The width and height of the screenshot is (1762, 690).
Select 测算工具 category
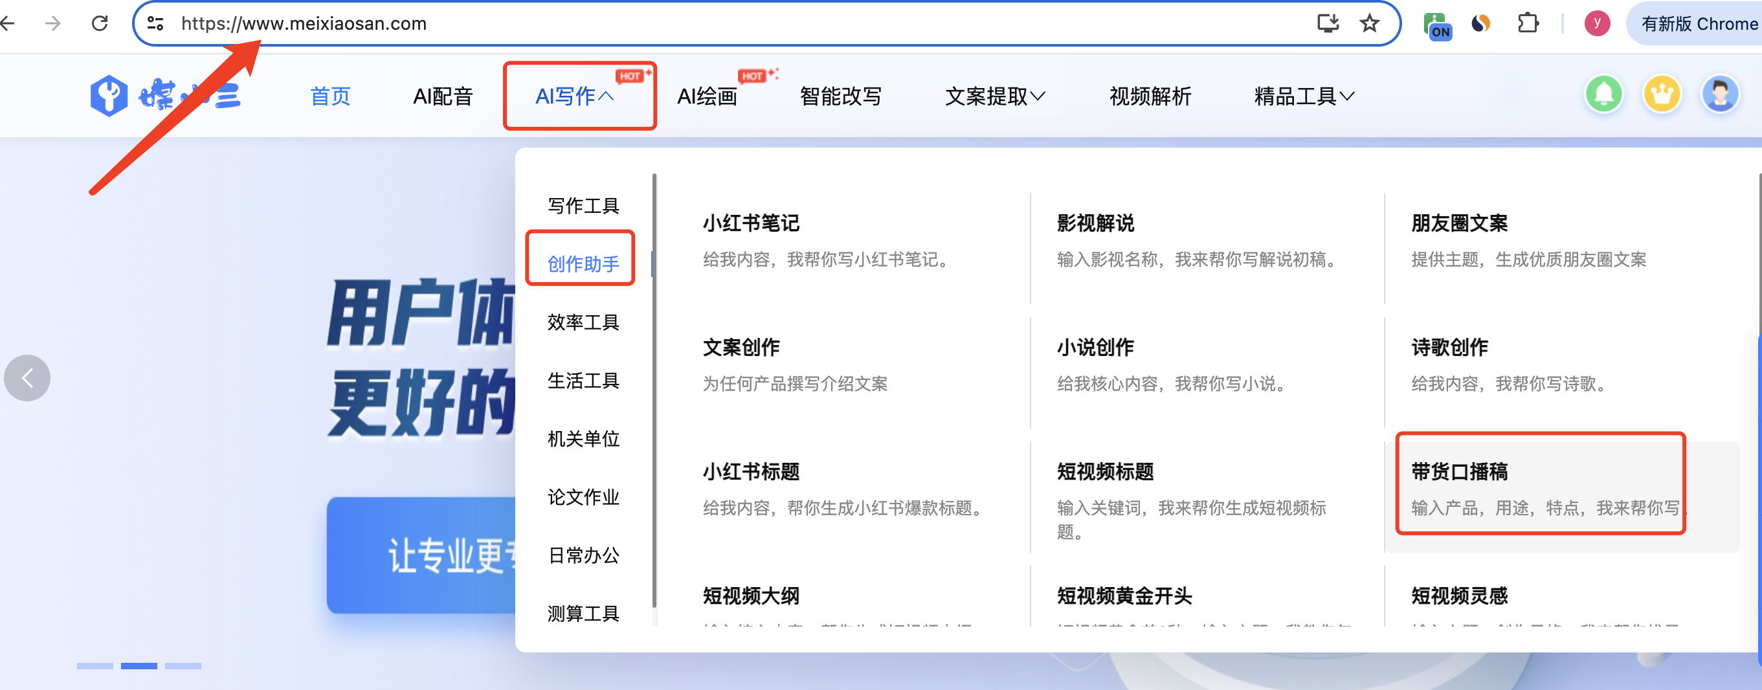(x=583, y=612)
